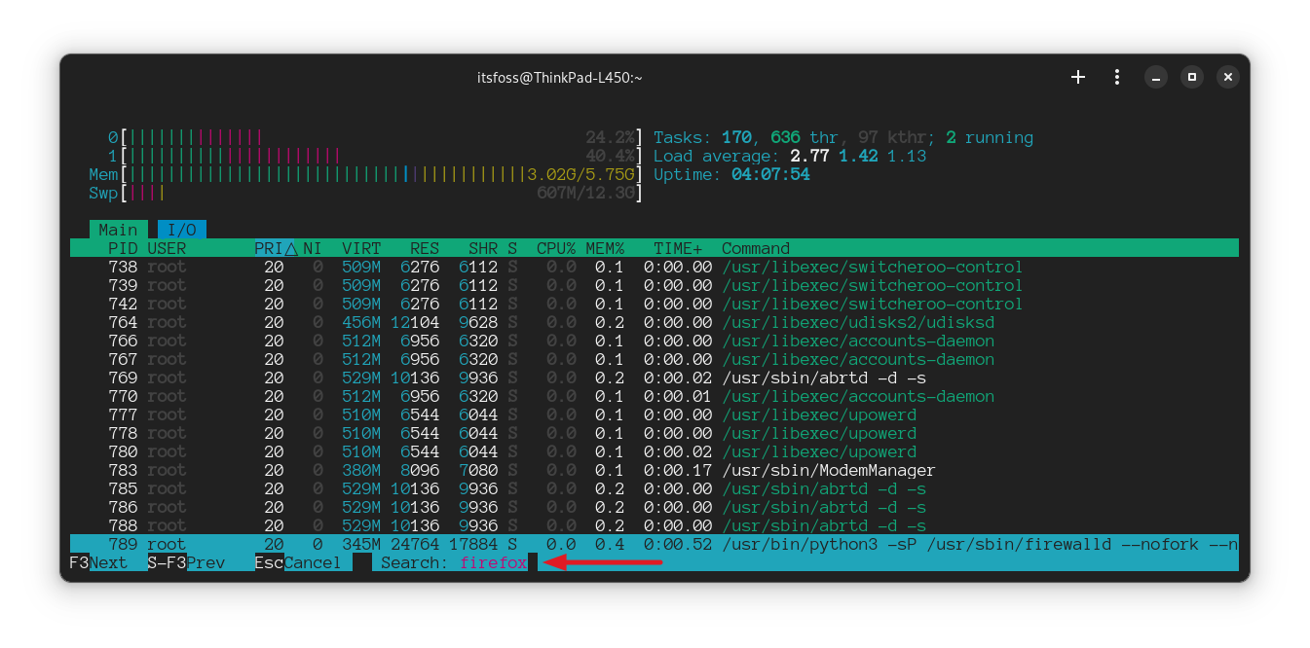Select the Main tab in htop

118,230
